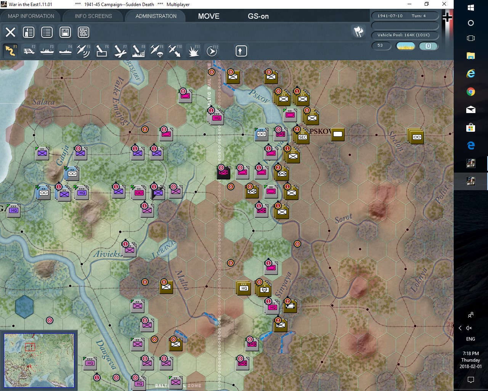Screen dimensions: 488x391
Task: Activate F4 amphibious transport mode
Action: coord(65,51)
